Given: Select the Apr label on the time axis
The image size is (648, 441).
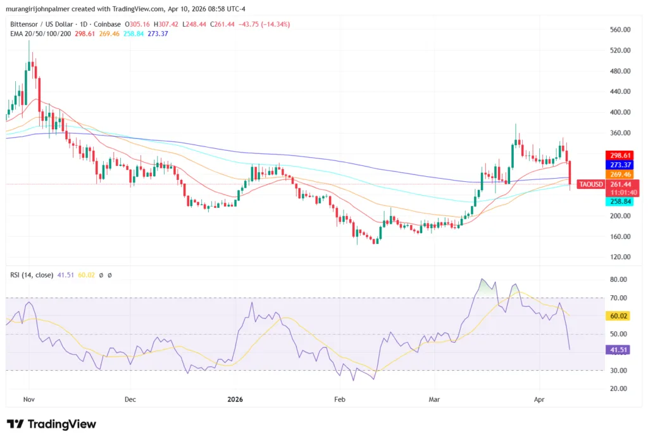Looking at the screenshot, I should 539,399.
